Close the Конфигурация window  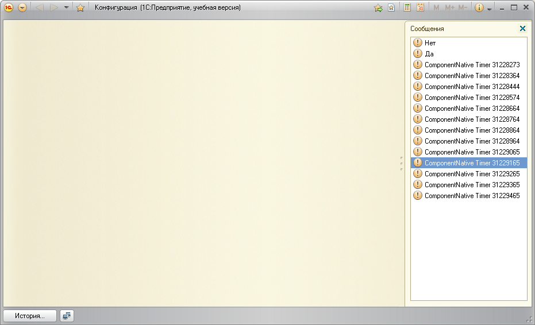click(x=526, y=7)
